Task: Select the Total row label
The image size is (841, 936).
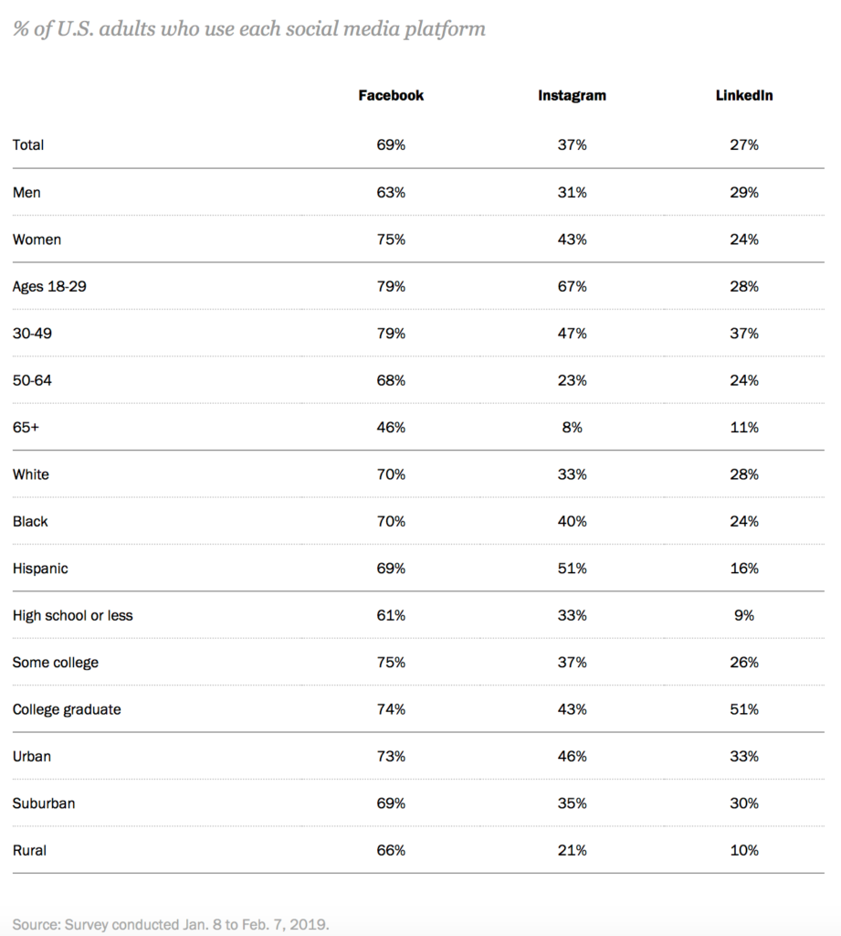Action: 28,145
